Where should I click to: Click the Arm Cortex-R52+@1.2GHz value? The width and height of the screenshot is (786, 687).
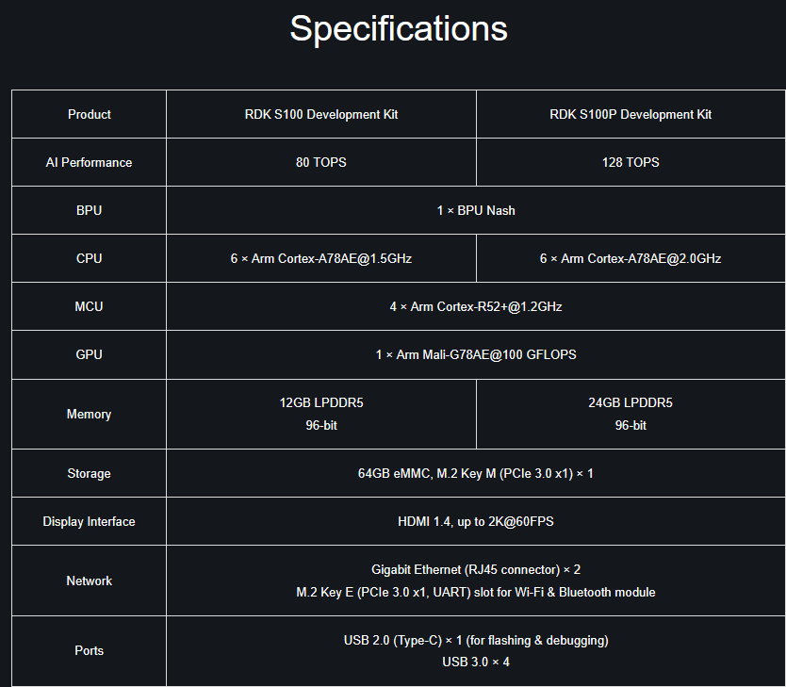point(476,306)
